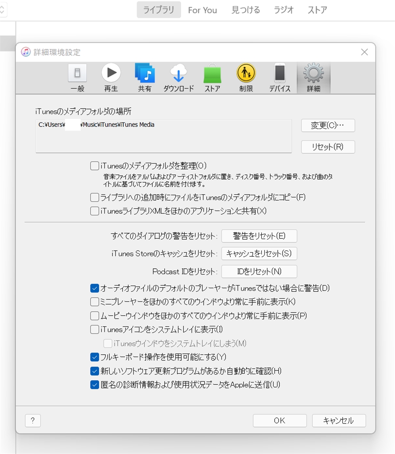Screen dimensions: 395x454
Task: Click the iTunesのメディアフォルダの場所 label
Action: [83, 111]
